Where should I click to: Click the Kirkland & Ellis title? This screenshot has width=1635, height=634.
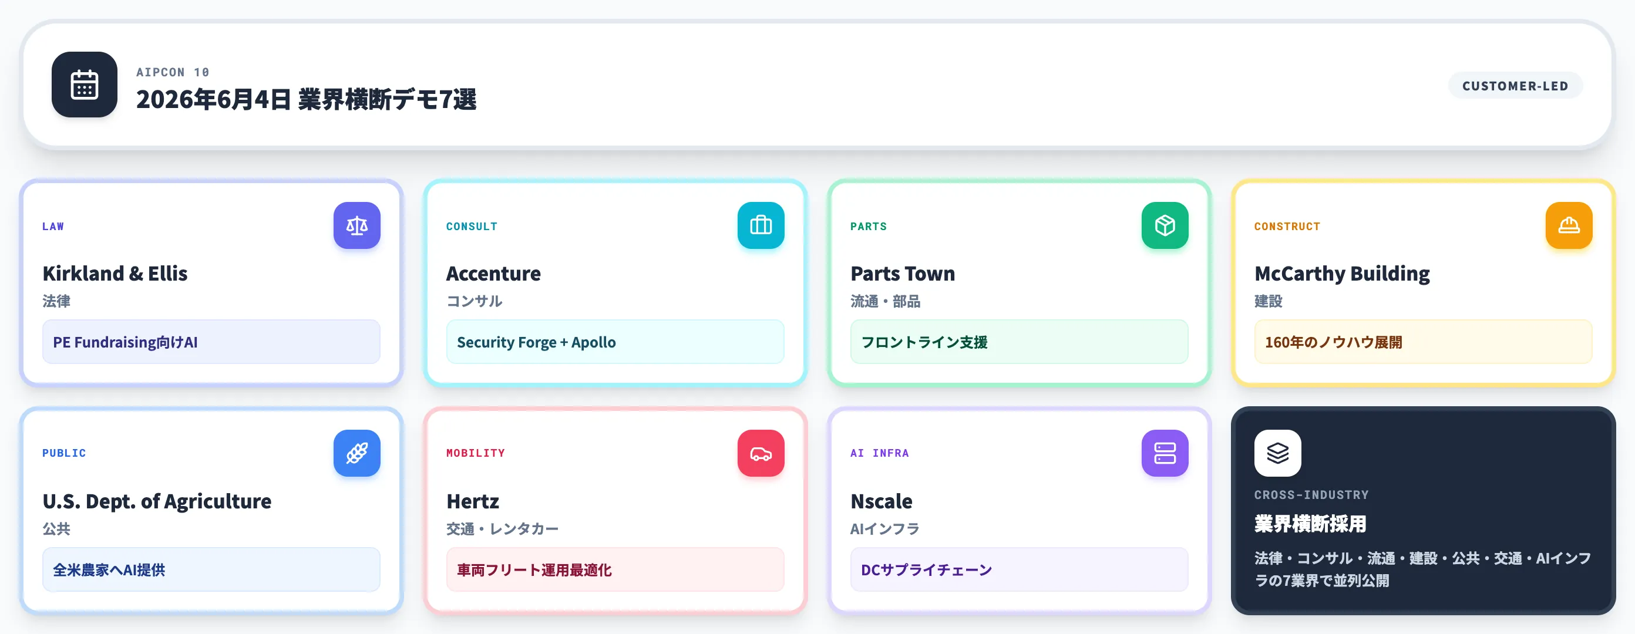(x=115, y=274)
